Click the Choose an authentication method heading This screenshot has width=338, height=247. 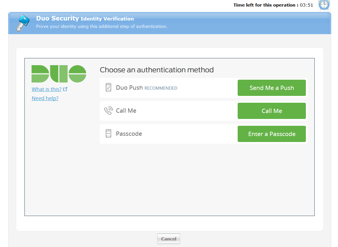click(x=157, y=70)
